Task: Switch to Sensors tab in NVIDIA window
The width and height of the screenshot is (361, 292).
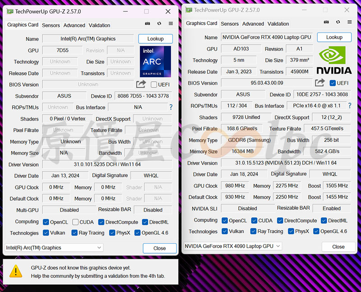Action: click(230, 24)
